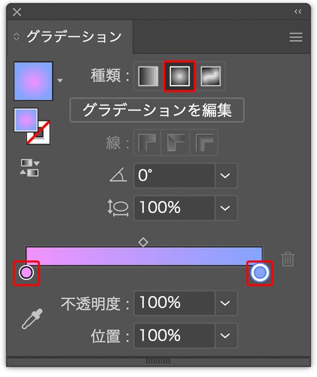Select the freeform gradient type icon
This screenshot has height=377, width=317.
click(211, 77)
